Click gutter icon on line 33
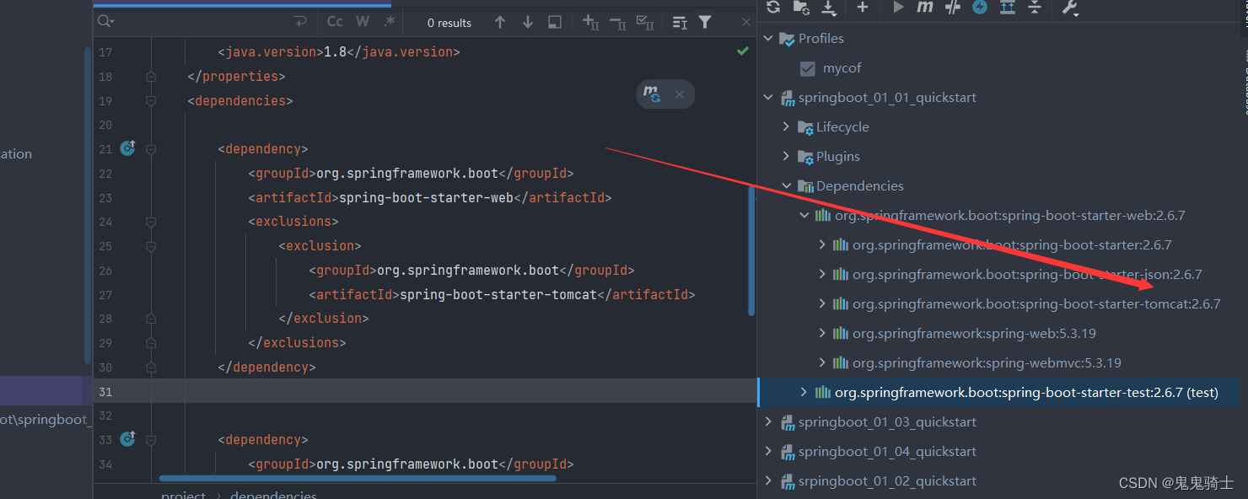 tap(127, 439)
